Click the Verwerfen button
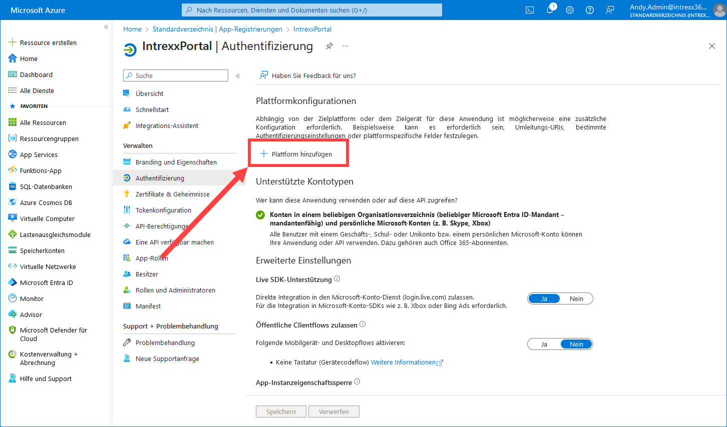The image size is (727, 427). pos(334,411)
